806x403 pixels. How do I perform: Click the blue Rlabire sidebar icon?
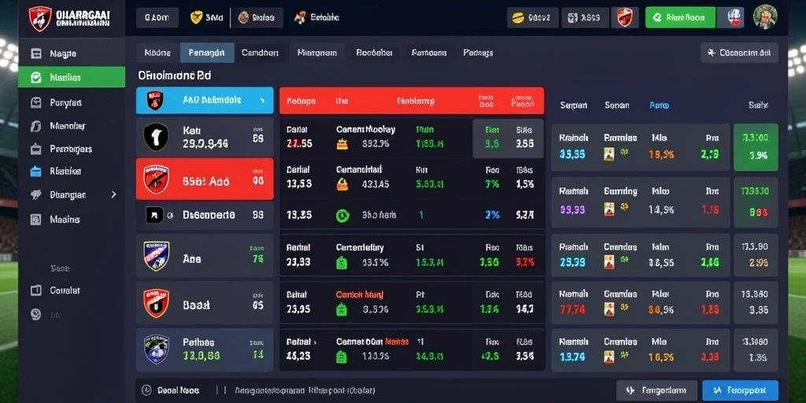[x=35, y=171]
